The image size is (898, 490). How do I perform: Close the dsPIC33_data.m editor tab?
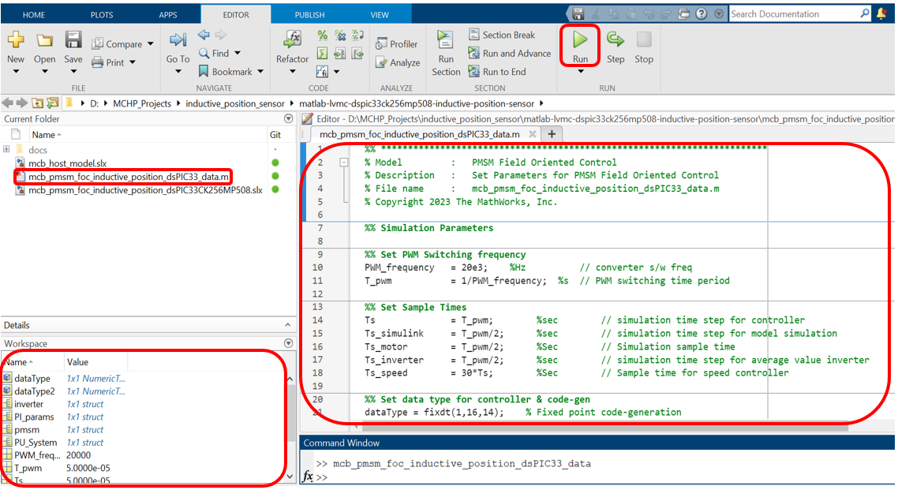(x=532, y=134)
